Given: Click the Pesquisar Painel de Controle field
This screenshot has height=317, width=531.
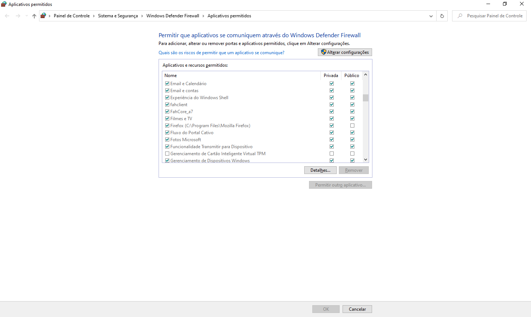Looking at the screenshot, I should (x=489, y=16).
